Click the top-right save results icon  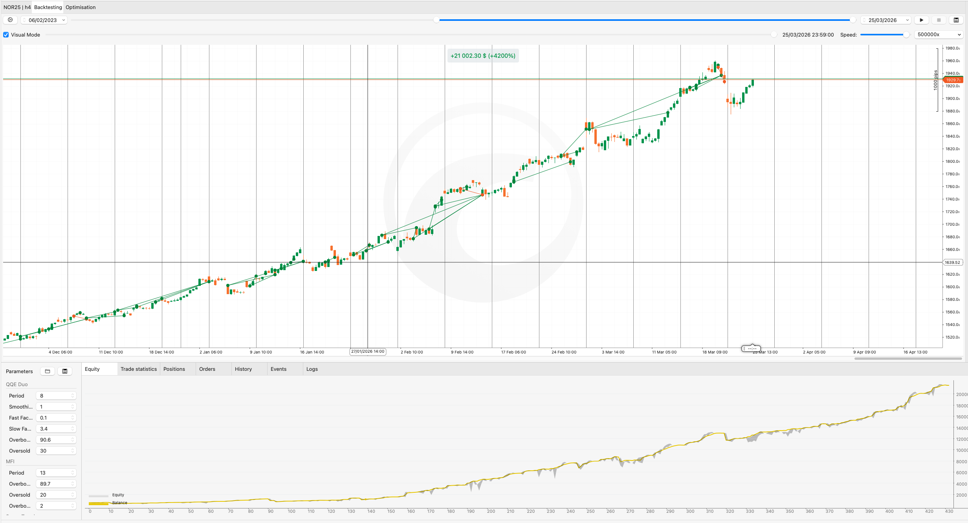pyautogui.click(x=956, y=20)
